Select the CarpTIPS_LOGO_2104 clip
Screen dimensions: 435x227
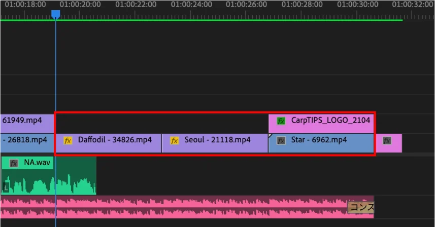point(321,124)
